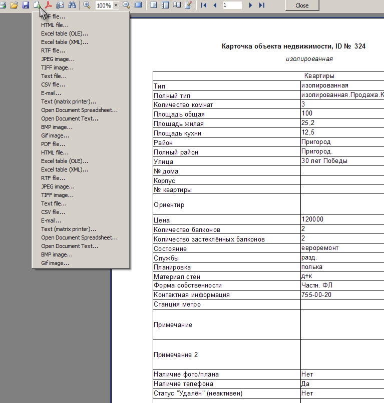Expand the 100% zoom dropdown arrow
Viewport: 384px width, 403px height.
(x=116, y=5)
